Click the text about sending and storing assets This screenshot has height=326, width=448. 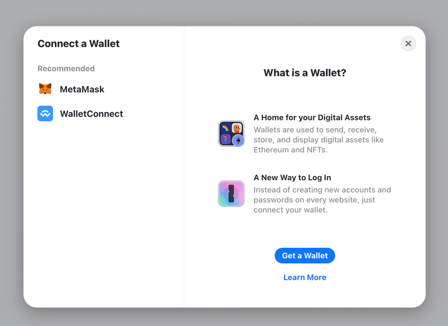(x=318, y=140)
